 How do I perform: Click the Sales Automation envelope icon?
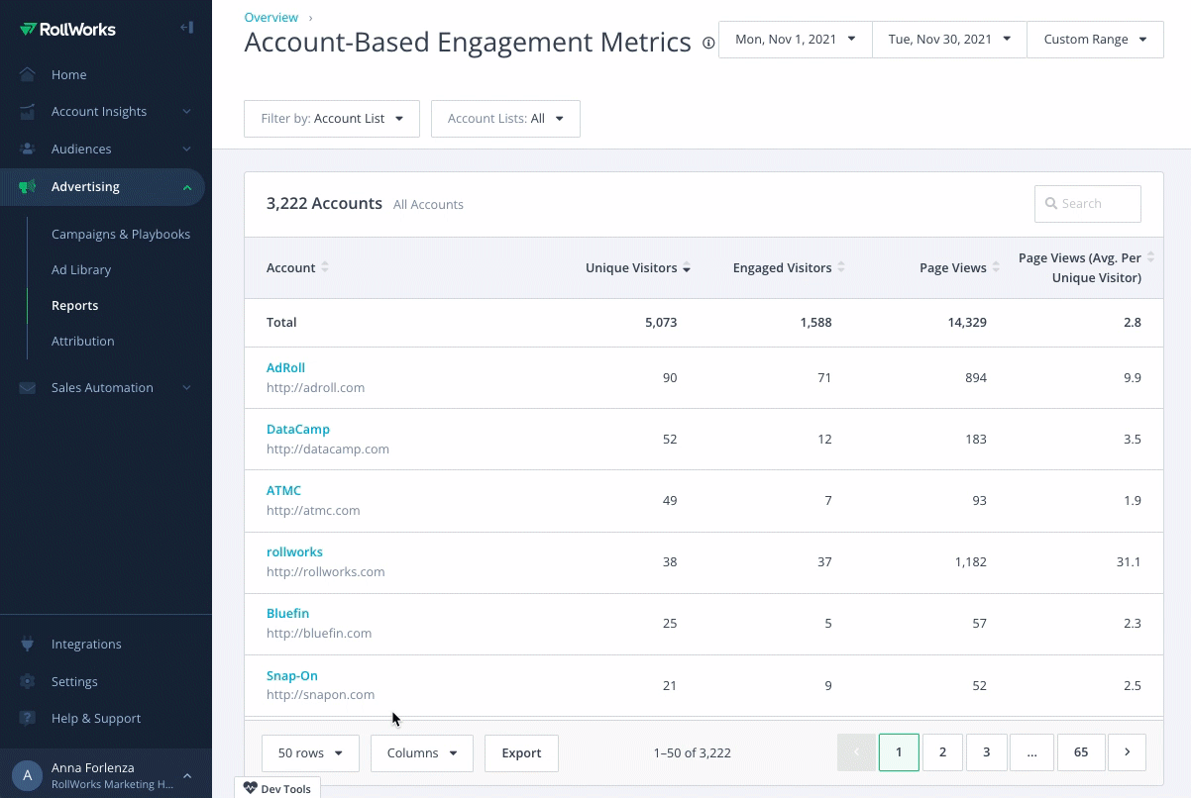[28, 388]
